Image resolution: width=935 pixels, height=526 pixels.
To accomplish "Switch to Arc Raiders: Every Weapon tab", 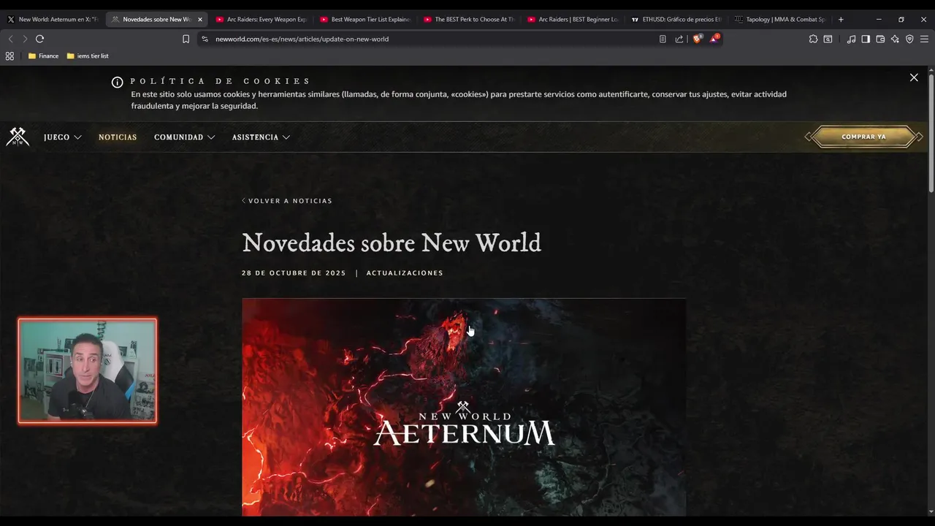I will (x=261, y=20).
